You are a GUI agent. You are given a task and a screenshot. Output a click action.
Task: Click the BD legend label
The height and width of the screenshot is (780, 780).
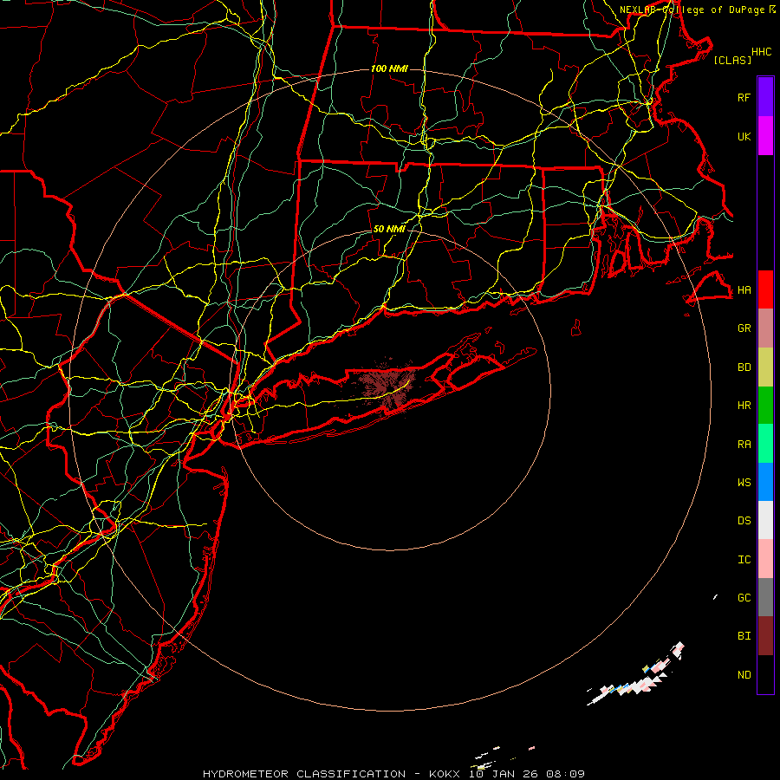point(744,367)
